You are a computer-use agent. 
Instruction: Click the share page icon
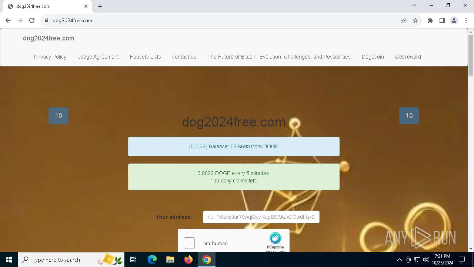tap(404, 20)
